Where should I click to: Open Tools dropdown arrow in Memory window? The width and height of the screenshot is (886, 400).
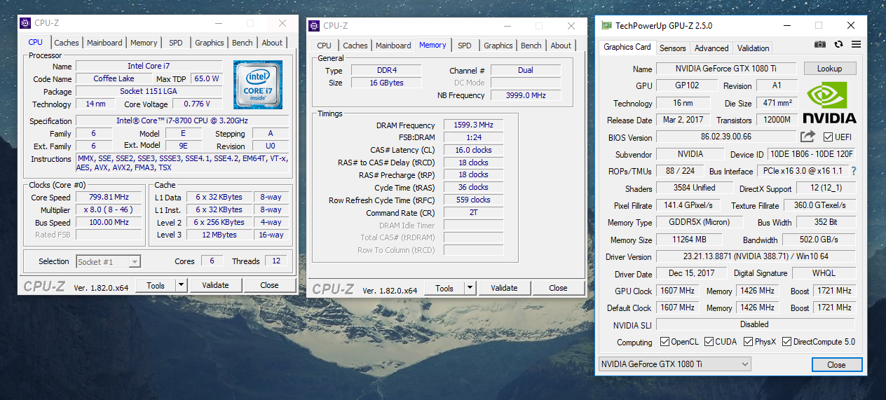tap(470, 288)
